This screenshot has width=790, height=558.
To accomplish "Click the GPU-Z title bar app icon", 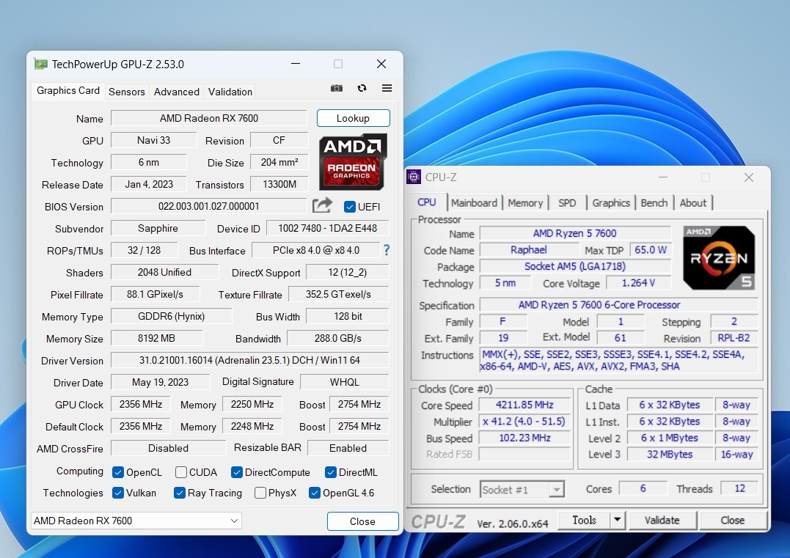I will (40, 64).
